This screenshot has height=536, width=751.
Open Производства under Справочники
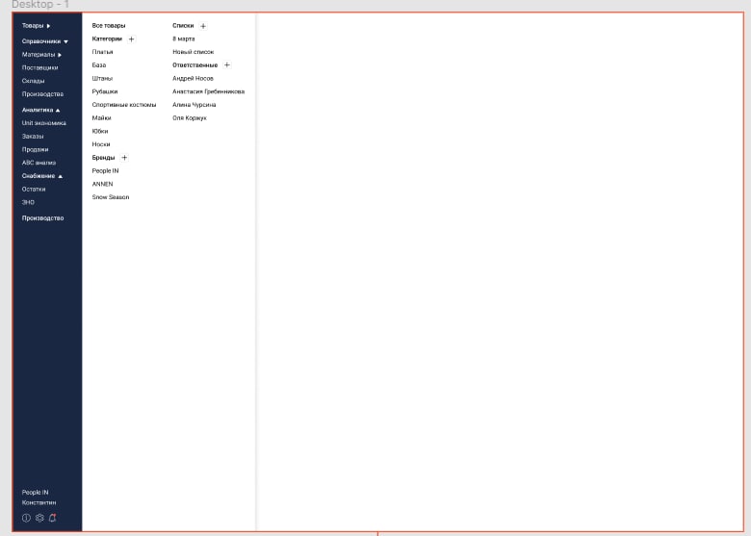click(42, 94)
